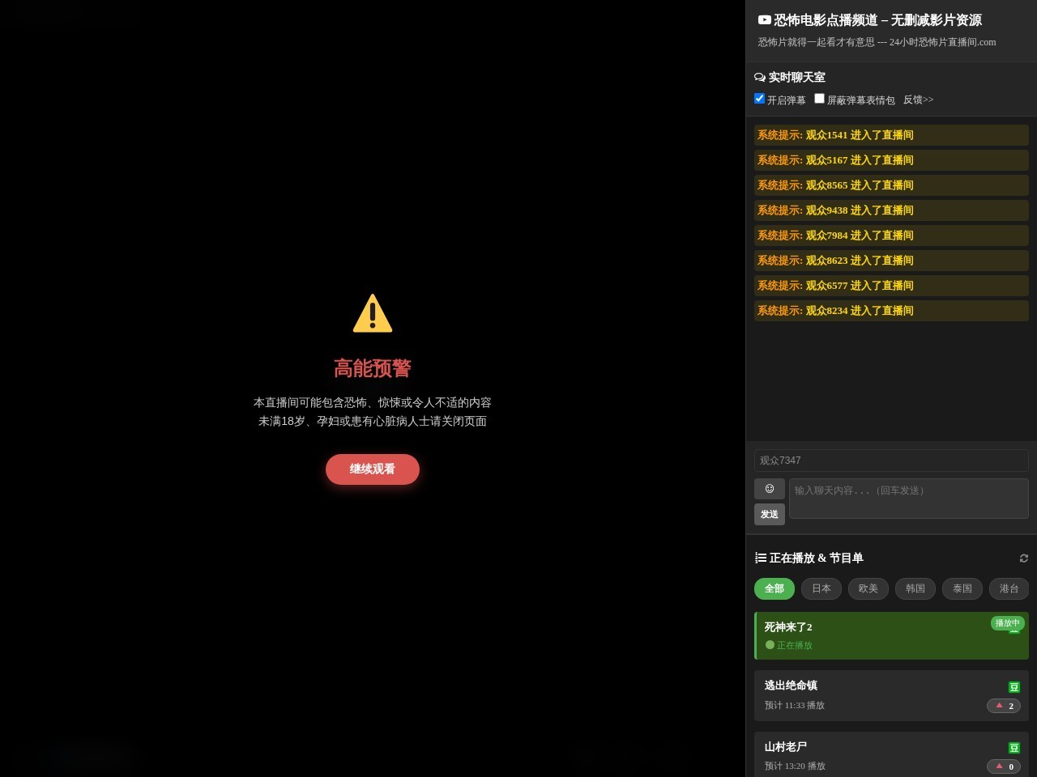The width and height of the screenshot is (1037, 777).
Task: Open the 反馈>> feedback link
Action: (918, 100)
